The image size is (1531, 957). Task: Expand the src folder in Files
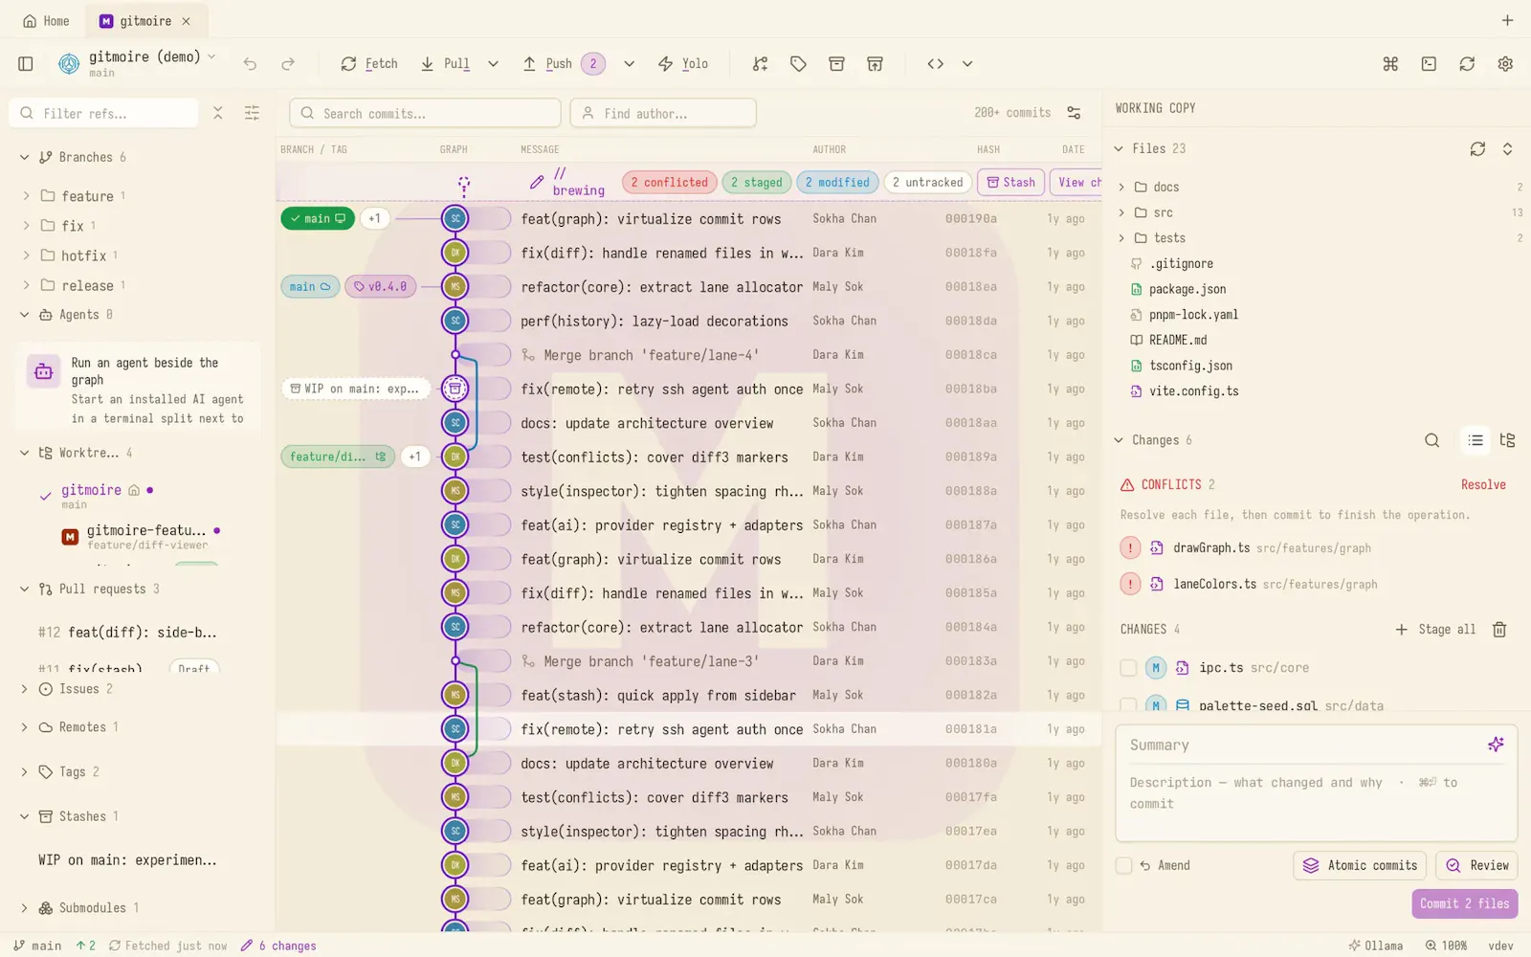[1122, 212]
